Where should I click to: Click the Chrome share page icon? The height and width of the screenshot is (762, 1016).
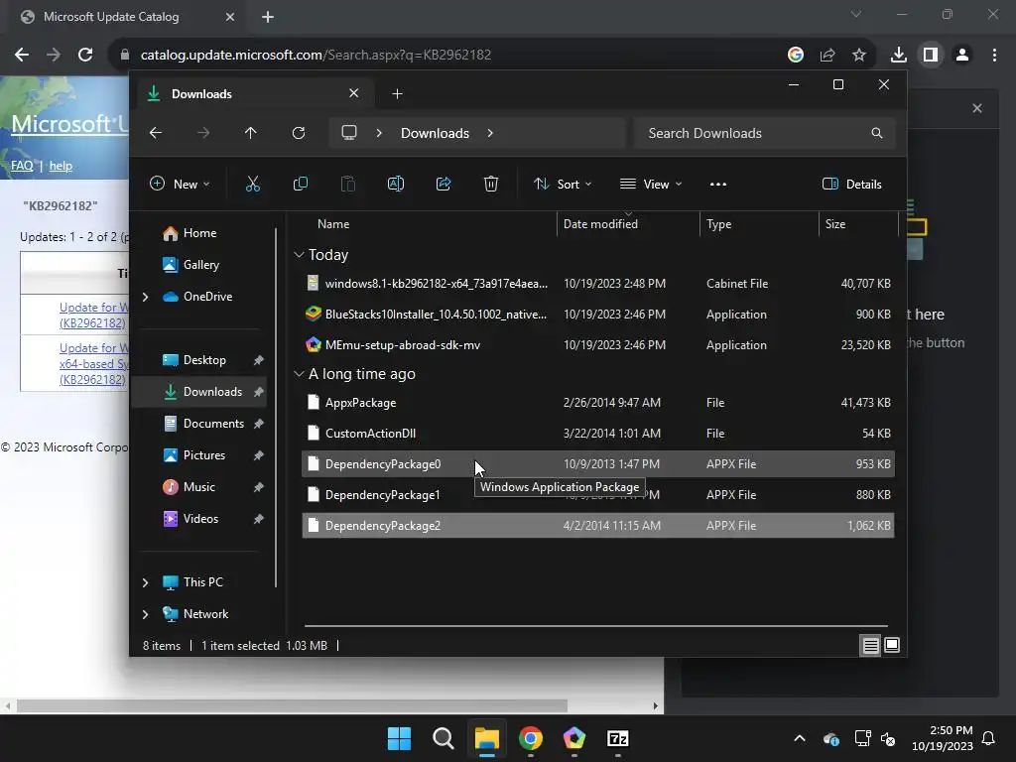[827, 55]
